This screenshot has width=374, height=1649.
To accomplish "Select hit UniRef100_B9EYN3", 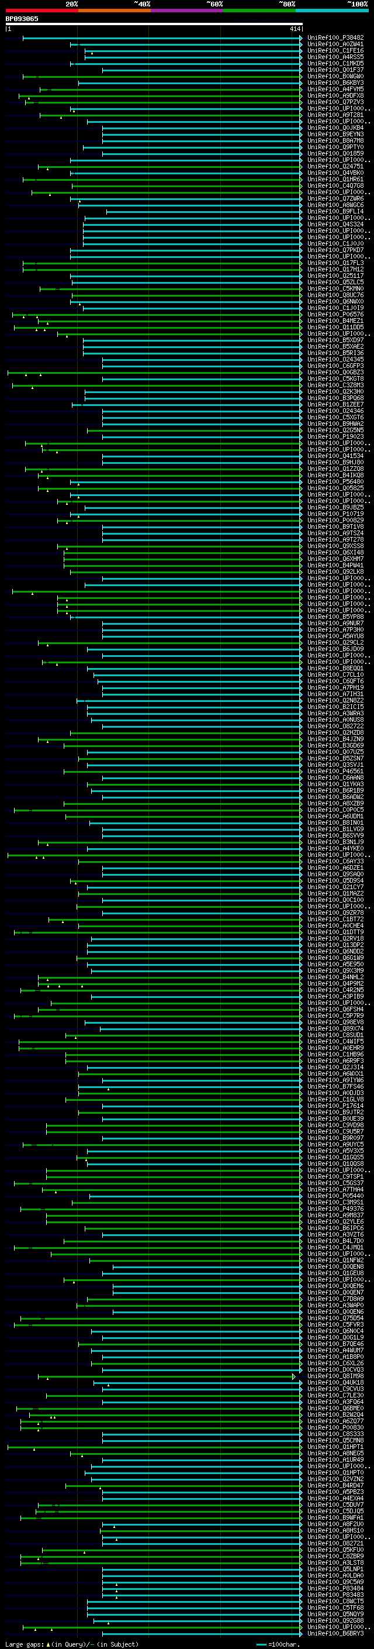I will (335, 134).
